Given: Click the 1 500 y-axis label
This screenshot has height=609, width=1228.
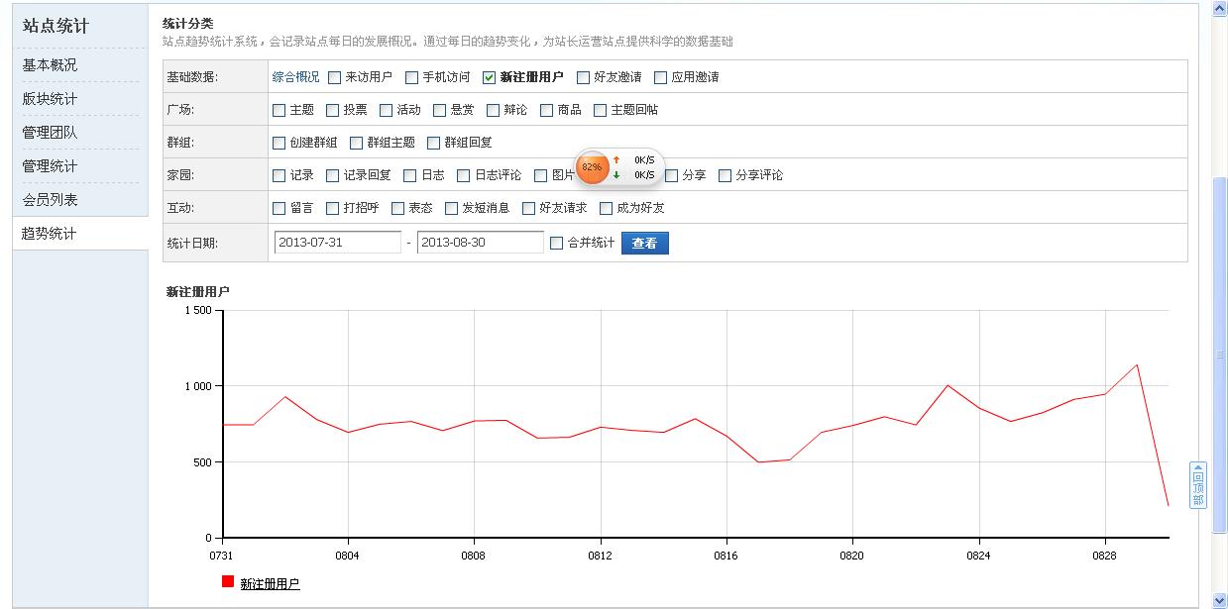Looking at the screenshot, I should 198,311.
